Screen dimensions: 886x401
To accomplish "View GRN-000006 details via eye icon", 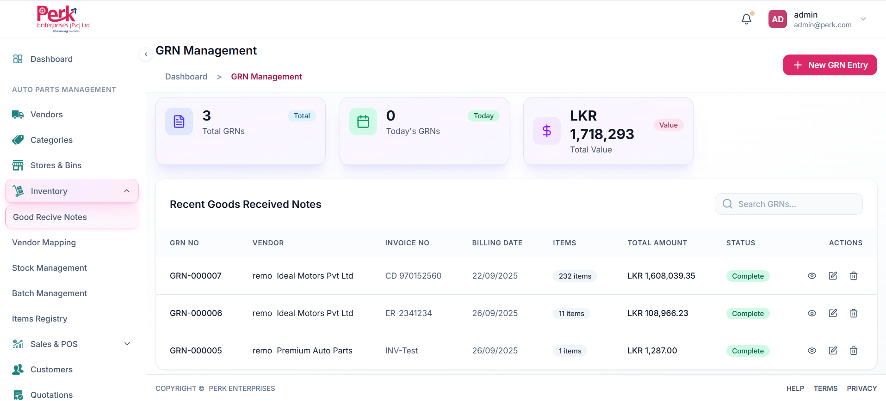I will (812, 313).
